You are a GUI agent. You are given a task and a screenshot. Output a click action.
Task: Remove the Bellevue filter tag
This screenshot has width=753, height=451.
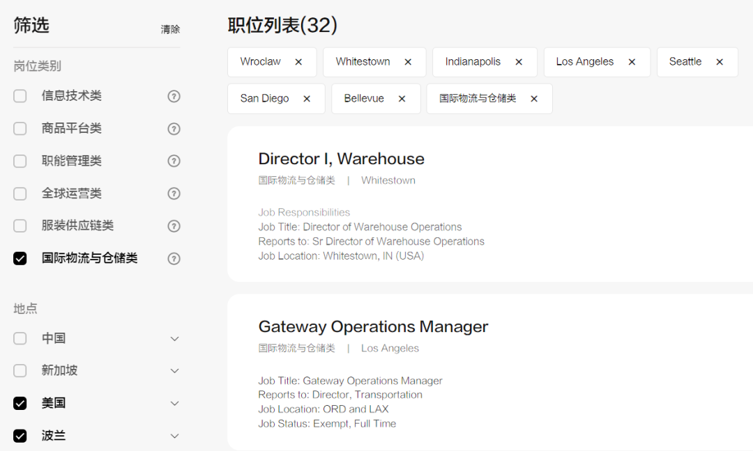tap(402, 99)
